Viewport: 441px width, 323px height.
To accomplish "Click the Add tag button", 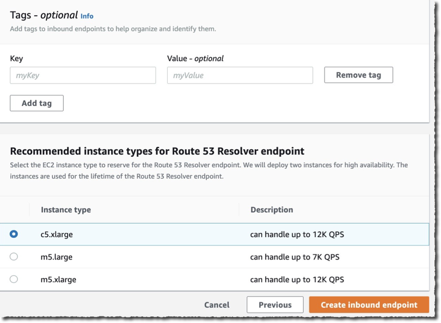I will point(36,103).
